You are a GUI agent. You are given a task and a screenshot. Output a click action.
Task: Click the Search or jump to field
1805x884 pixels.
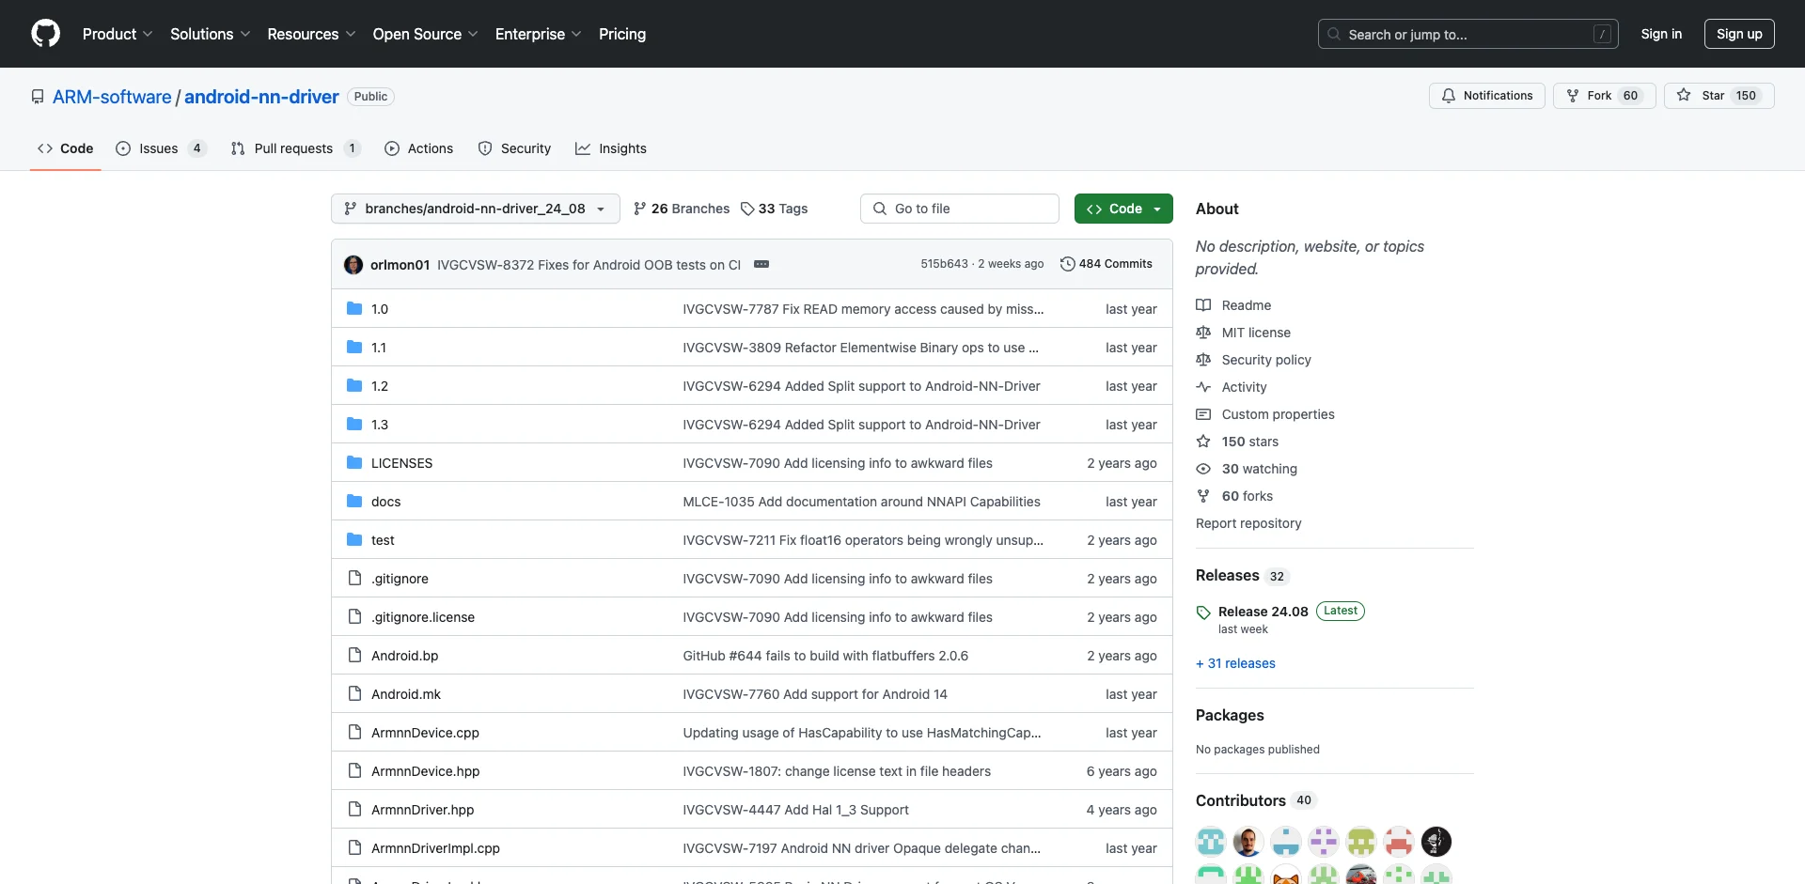point(1468,34)
